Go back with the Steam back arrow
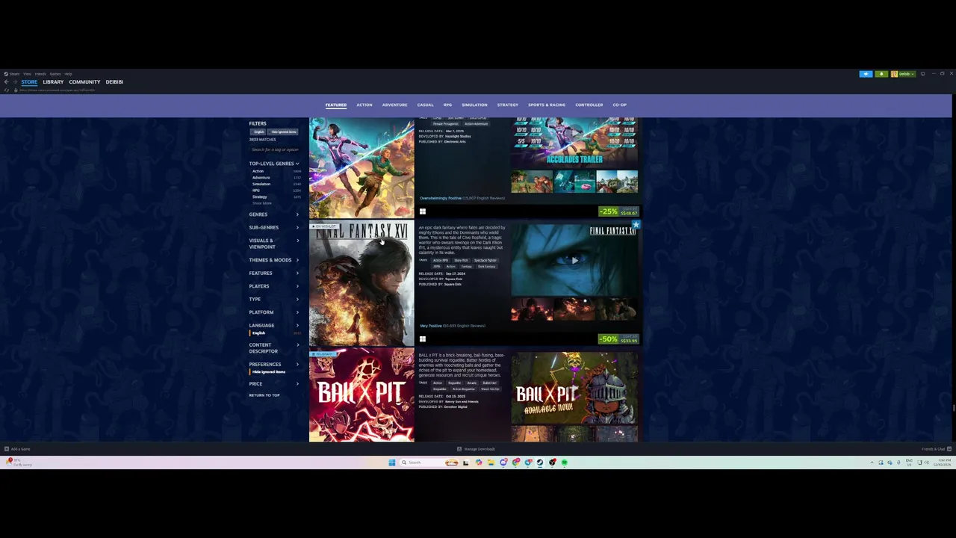The width and height of the screenshot is (956, 538). pos(6,82)
